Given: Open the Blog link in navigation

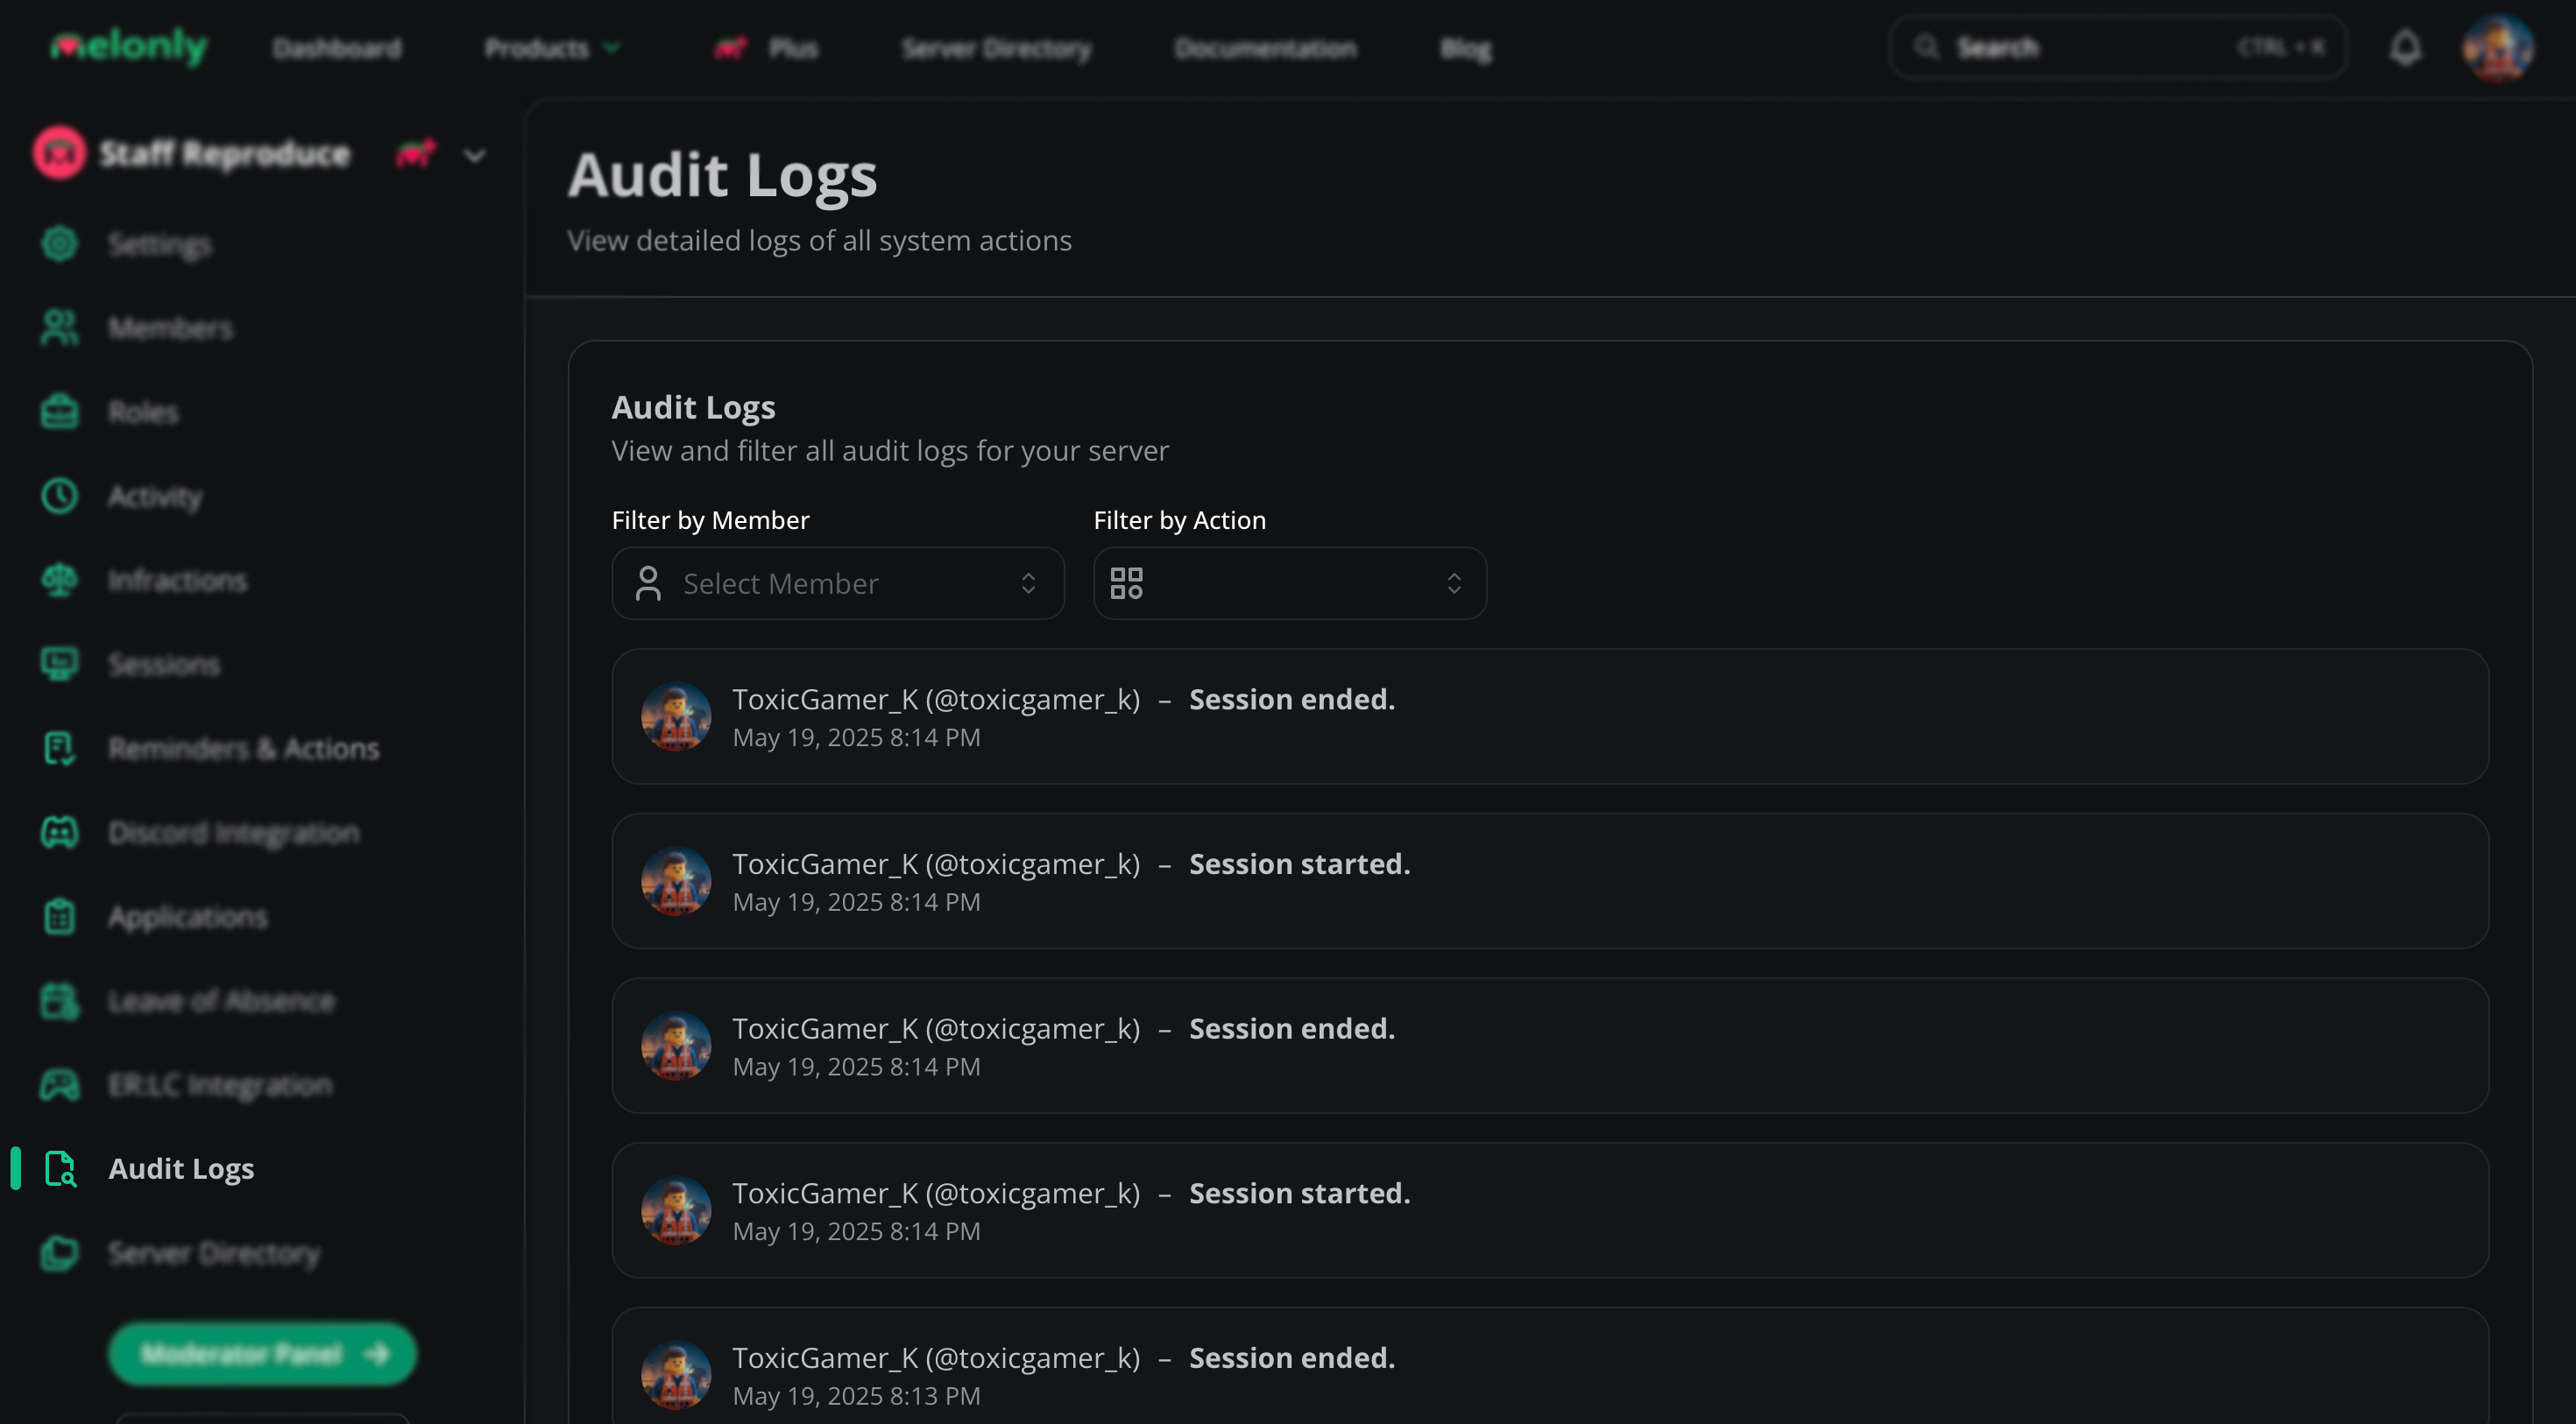Looking at the screenshot, I should point(1465,48).
